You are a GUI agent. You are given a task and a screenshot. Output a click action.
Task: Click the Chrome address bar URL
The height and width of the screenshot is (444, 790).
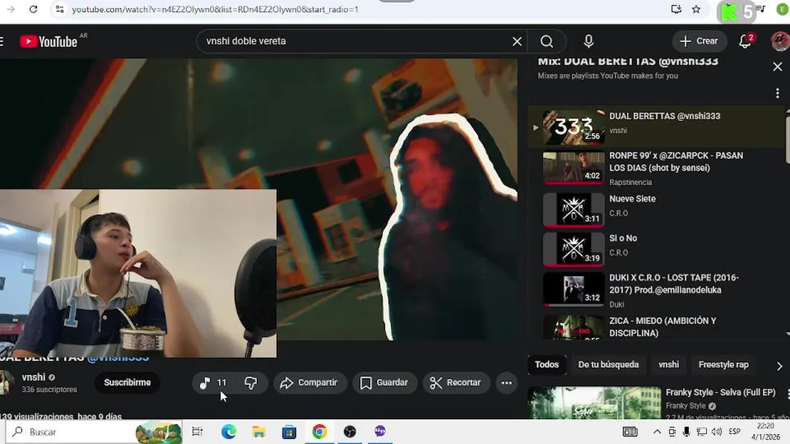[215, 9]
